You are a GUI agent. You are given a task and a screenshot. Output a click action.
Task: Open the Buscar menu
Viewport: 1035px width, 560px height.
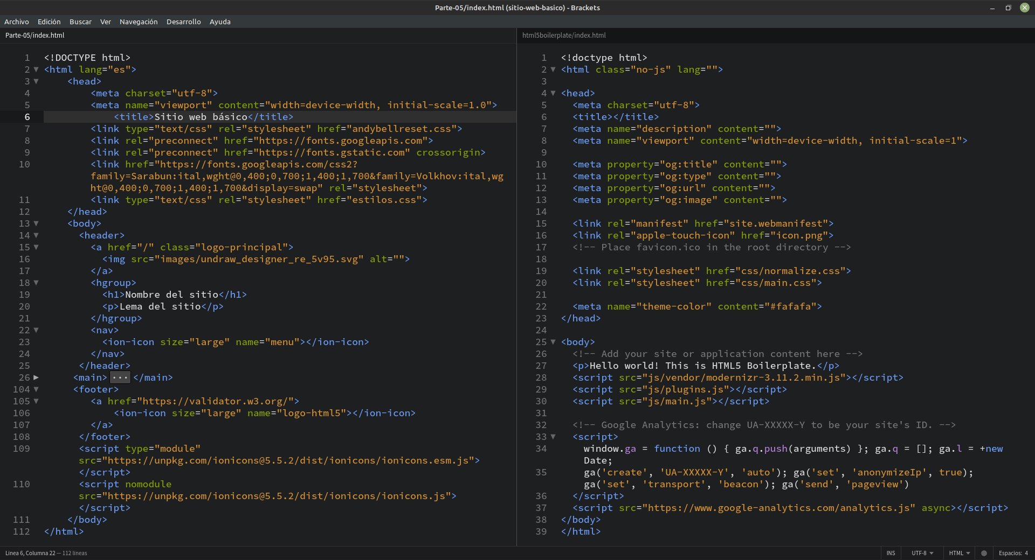click(80, 22)
